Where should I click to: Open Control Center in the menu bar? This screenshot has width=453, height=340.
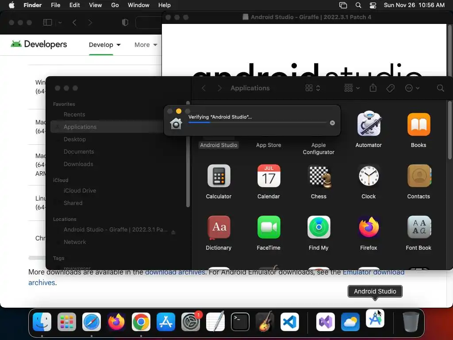tap(373, 5)
